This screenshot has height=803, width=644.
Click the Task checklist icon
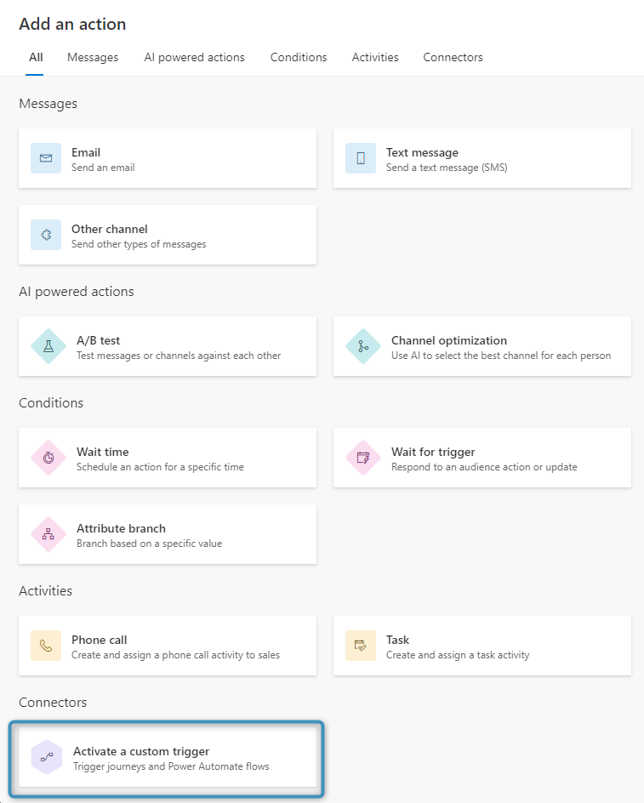361,646
